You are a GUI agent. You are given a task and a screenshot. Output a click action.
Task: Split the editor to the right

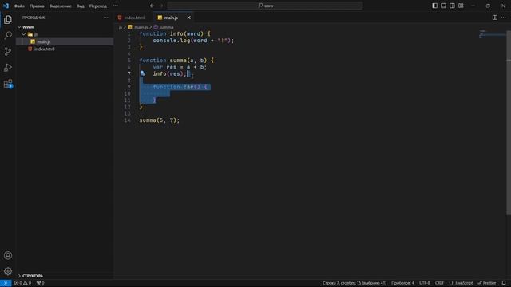[x=495, y=18]
